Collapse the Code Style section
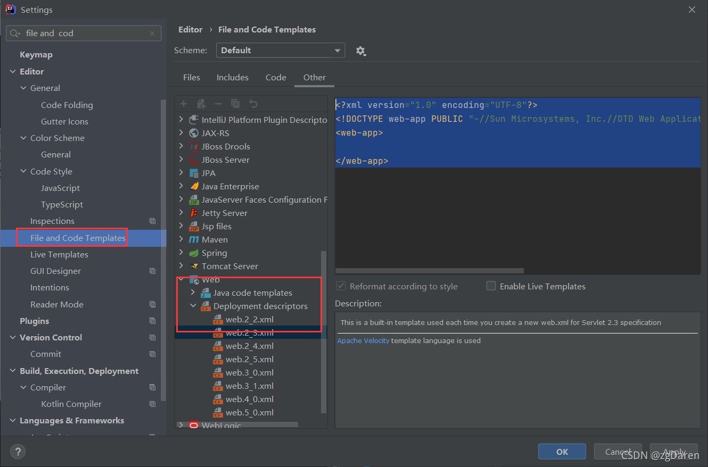Screen dimensions: 708x467 (23, 171)
